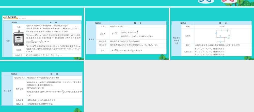Click 采用设置散热孔、散热片等方法 text
This screenshot has width=254, height=112.
pyautogui.click(x=40, y=104)
